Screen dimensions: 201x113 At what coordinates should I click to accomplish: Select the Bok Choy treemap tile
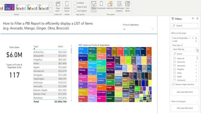(x=110, y=71)
